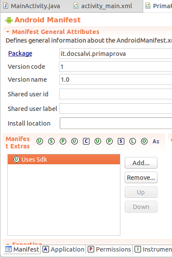Viewport: 172px width, 258px height.
Task: Switch to the Application bottom tab
Action: tap(64, 249)
